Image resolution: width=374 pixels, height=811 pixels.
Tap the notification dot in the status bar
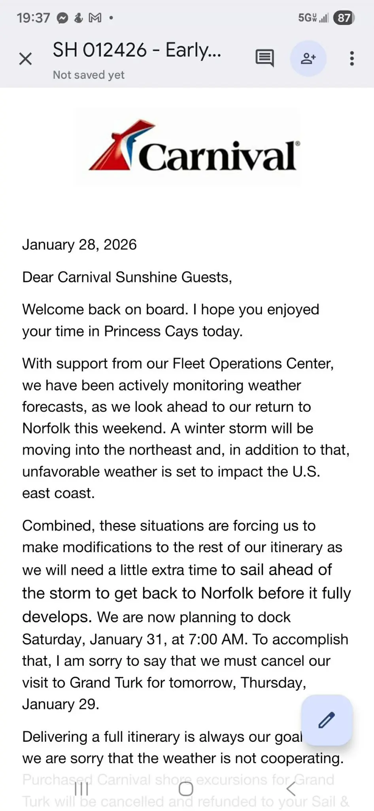(x=111, y=17)
